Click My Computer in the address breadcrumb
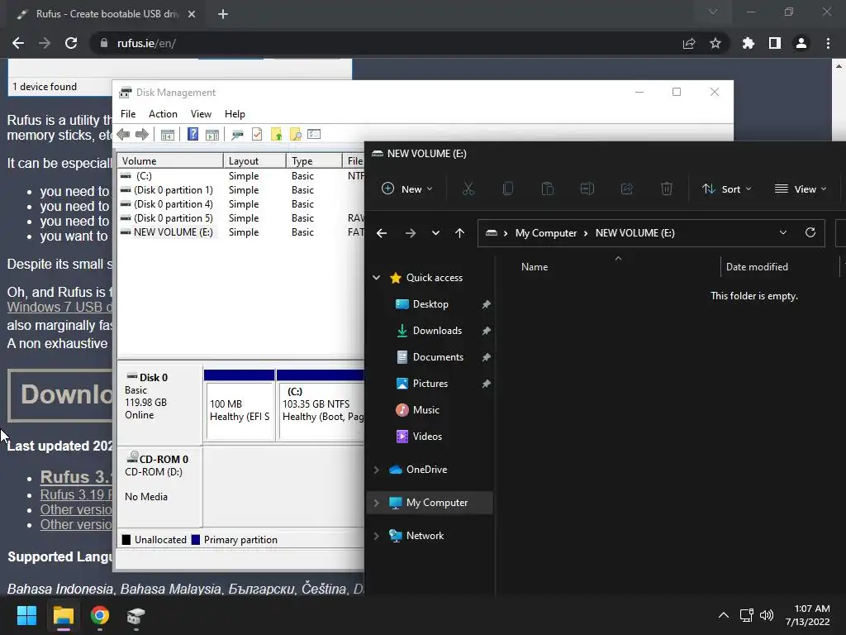Screen dimensions: 846x635 point(546,232)
